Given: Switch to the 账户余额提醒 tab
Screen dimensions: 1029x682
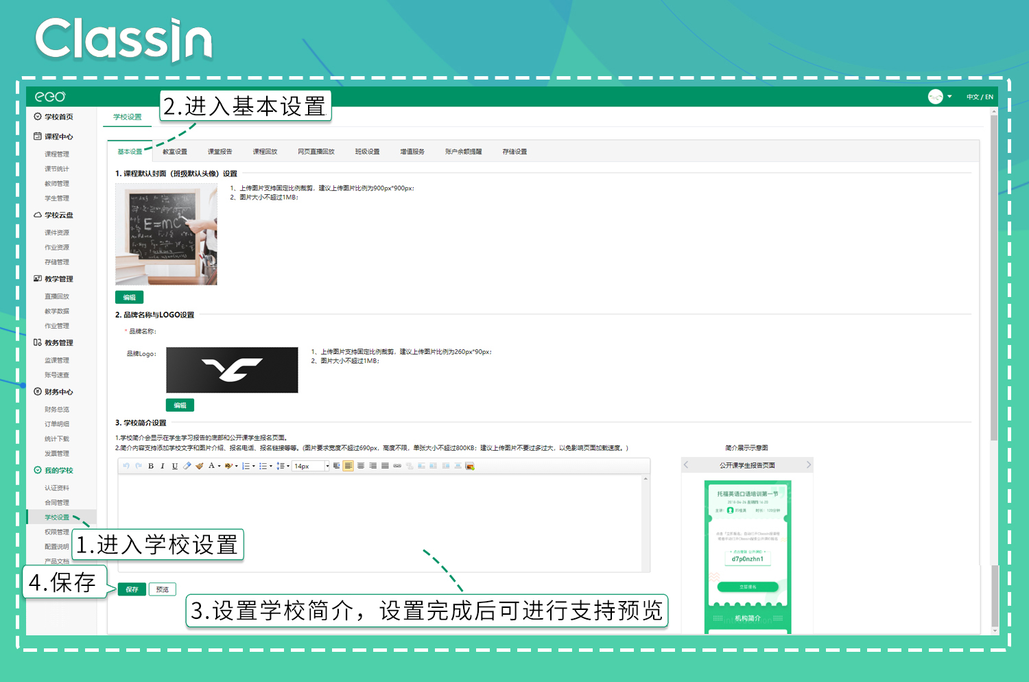Looking at the screenshot, I should 464,152.
